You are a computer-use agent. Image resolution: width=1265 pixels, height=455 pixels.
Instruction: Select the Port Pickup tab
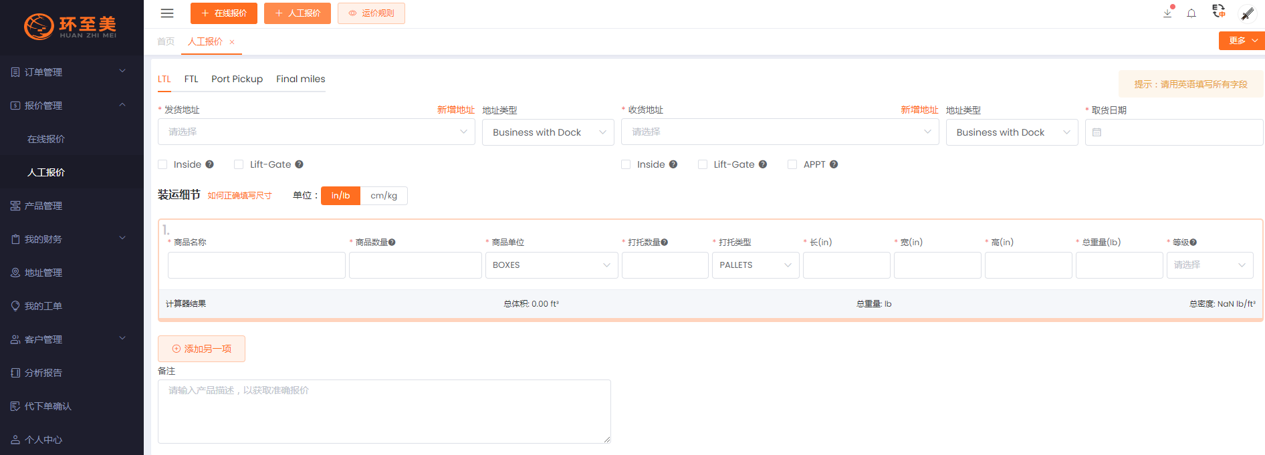coord(237,79)
